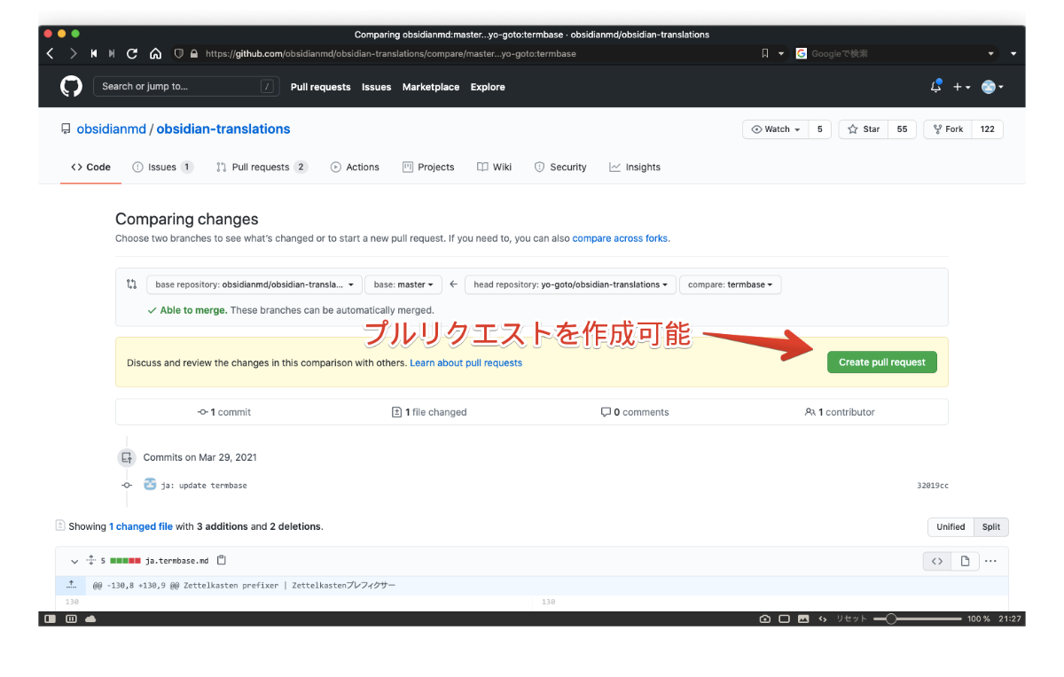This screenshot has height=677, width=1064.
Task: Open the 1 changed file link
Action: pos(141,526)
